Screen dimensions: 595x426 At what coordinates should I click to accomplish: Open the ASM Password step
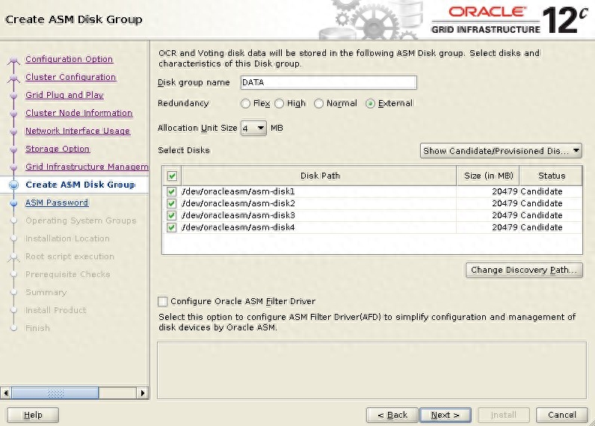(x=56, y=203)
